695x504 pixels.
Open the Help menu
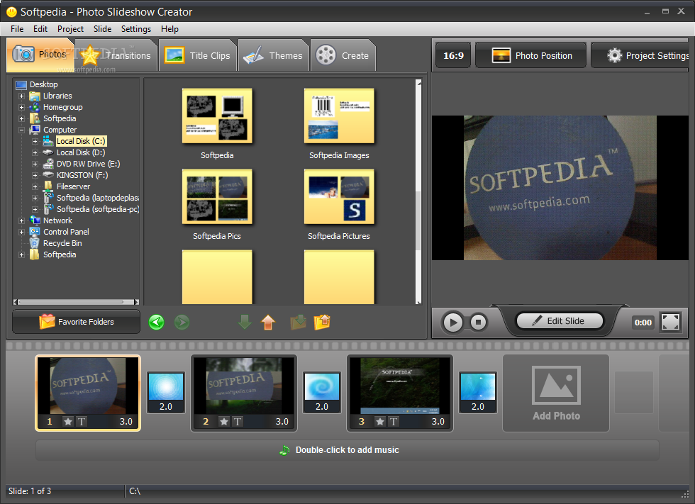coord(169,29)
